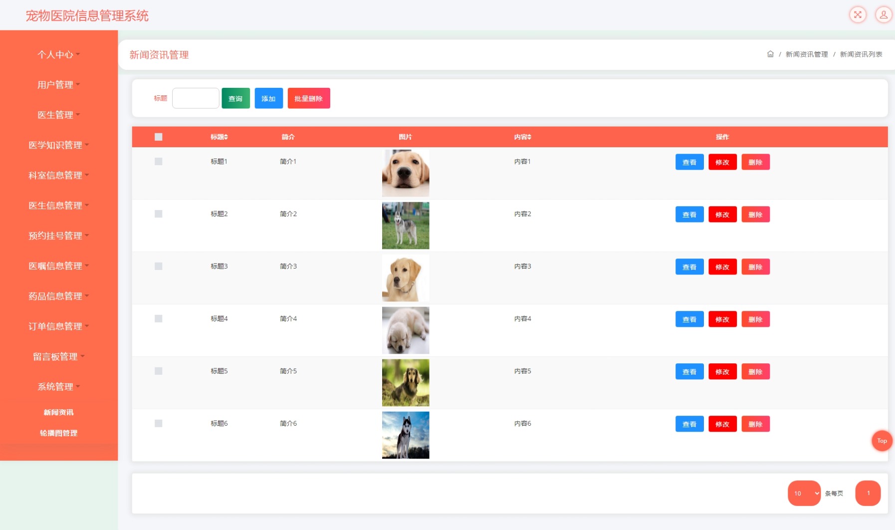
Task: View details of 标题6 row
Action: 689,424
